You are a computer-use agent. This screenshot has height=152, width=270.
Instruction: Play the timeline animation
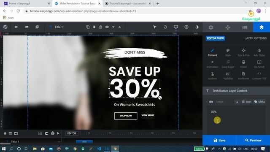pyautogui.click(x=58, y=133)
